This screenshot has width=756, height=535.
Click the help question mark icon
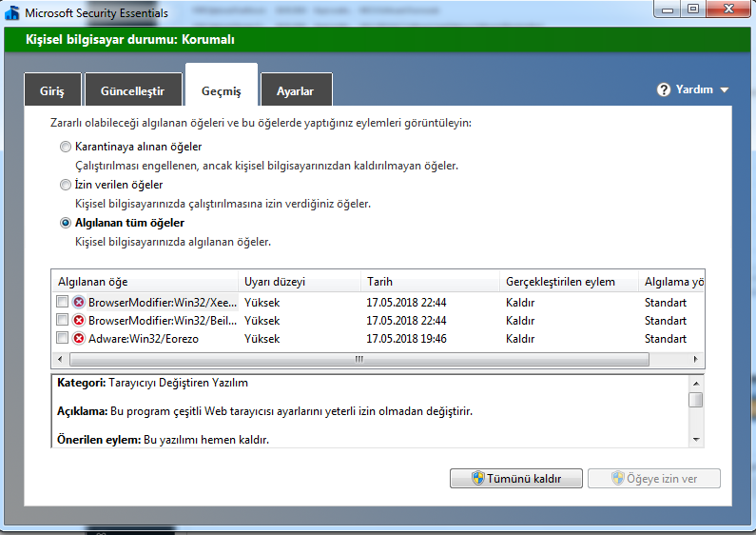click(664, 89)
